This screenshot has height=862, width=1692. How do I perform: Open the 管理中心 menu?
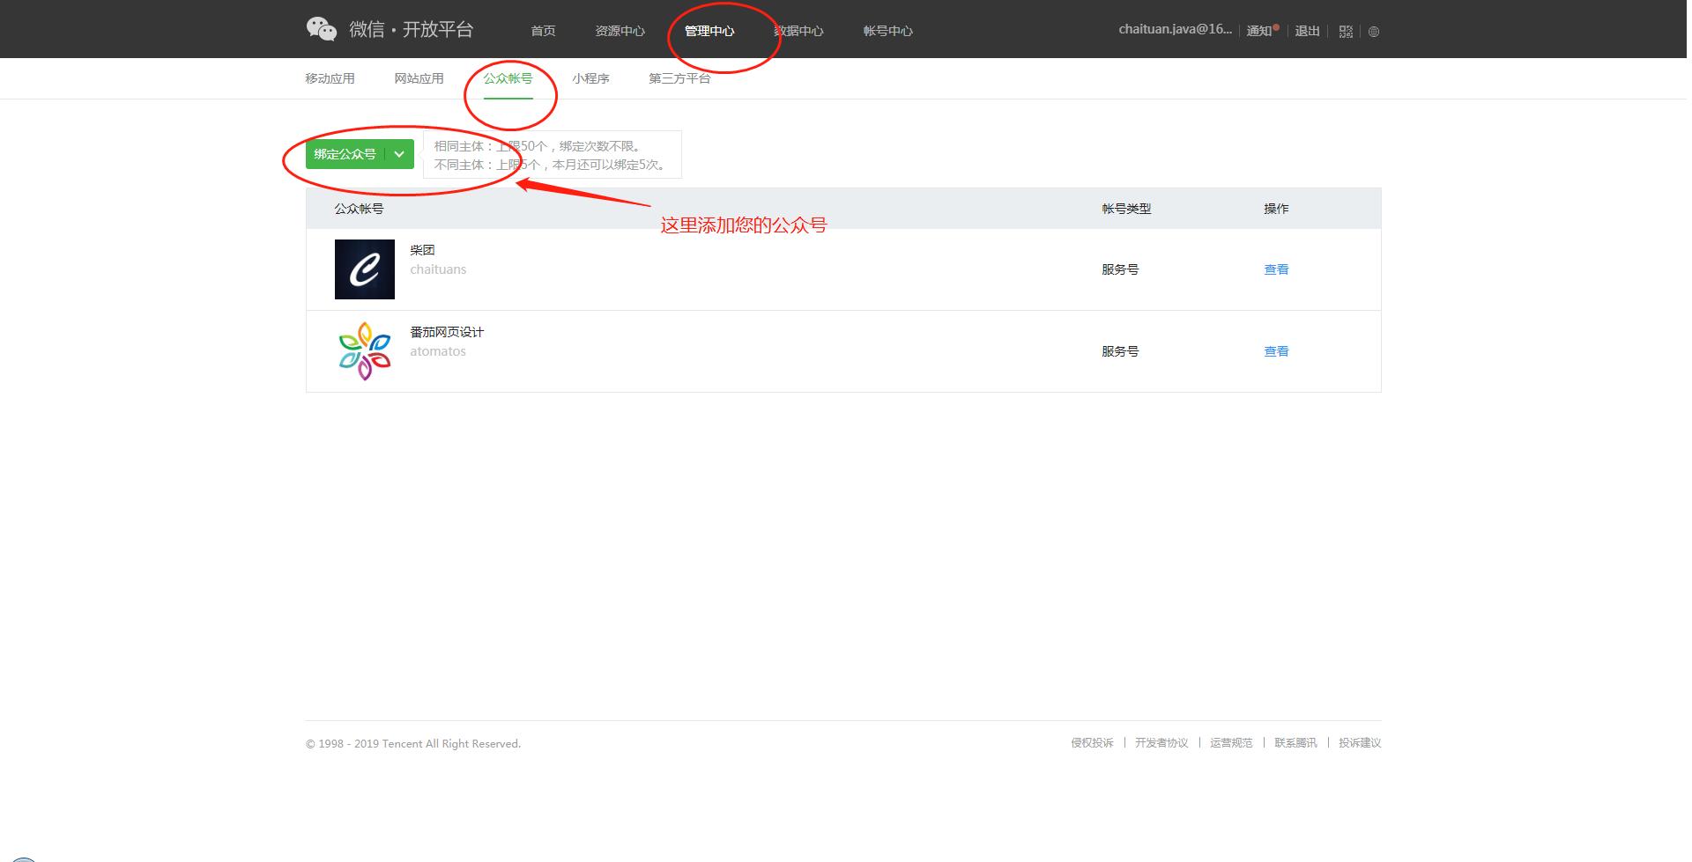pyautogui.click(x=709, y=31)
